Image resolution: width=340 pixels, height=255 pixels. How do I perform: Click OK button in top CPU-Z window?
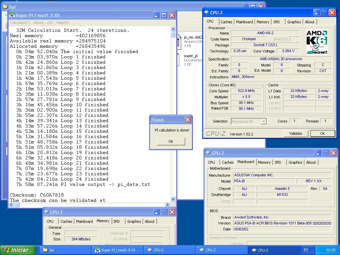pos(322,133)
